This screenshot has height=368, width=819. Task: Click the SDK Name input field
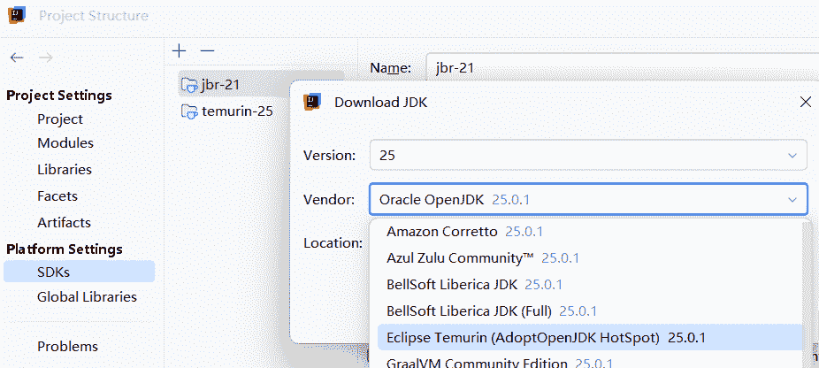tap(619, 68)
